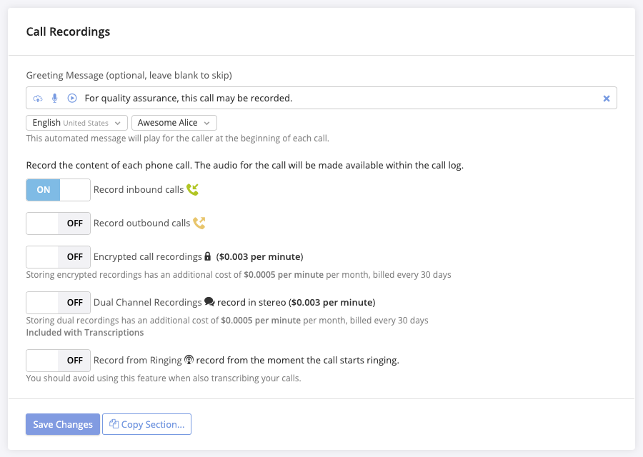Enable Record outbound calls toggle
Image resolution: width=643 pixels, height=457 pixels.
click(x=59, y=224)
